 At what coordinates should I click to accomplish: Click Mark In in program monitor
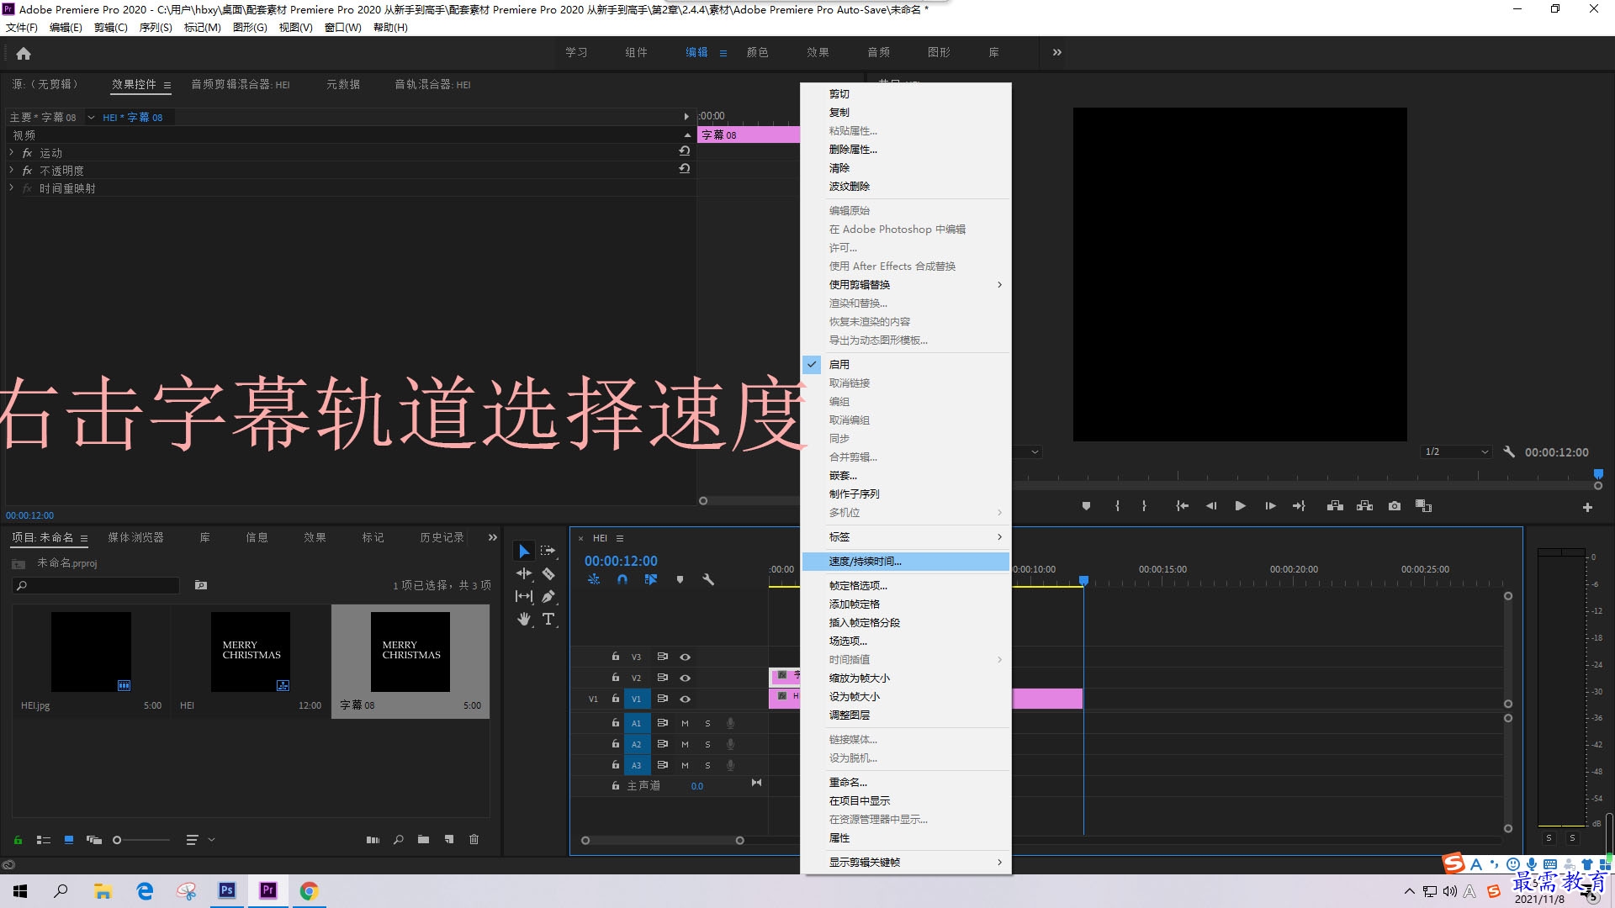[x=1117, y=506]
